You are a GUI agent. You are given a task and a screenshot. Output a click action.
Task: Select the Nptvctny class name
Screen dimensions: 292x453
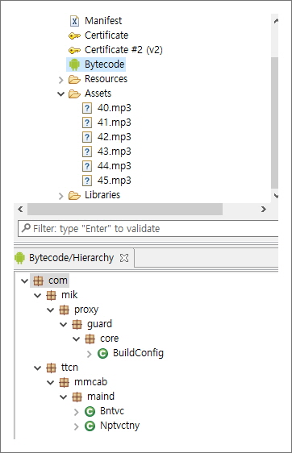(119, 426)
